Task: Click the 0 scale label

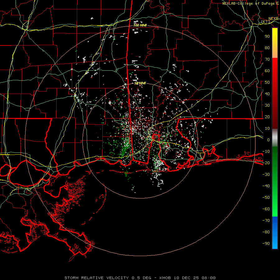Action: pos(268,140)
